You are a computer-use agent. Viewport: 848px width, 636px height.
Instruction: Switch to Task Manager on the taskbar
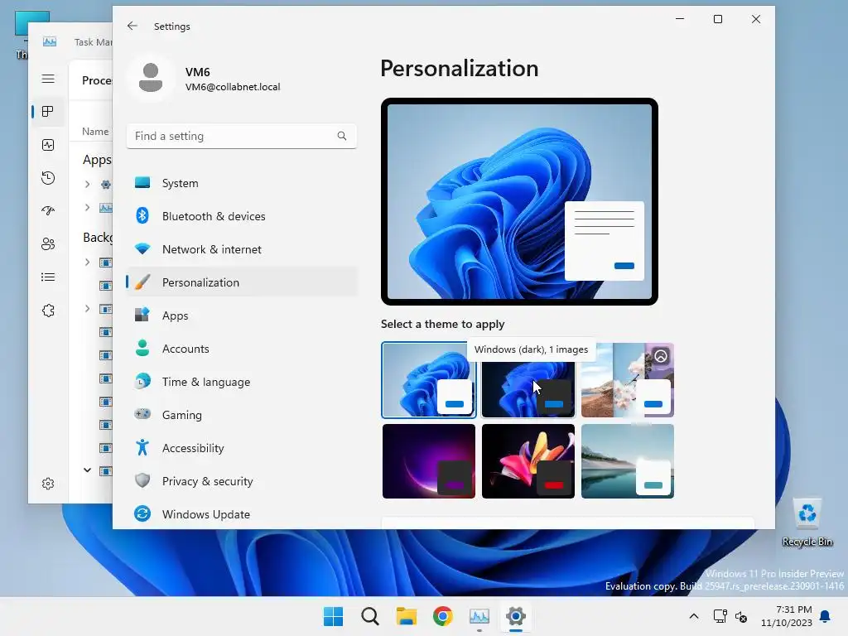tap(479, 616)
